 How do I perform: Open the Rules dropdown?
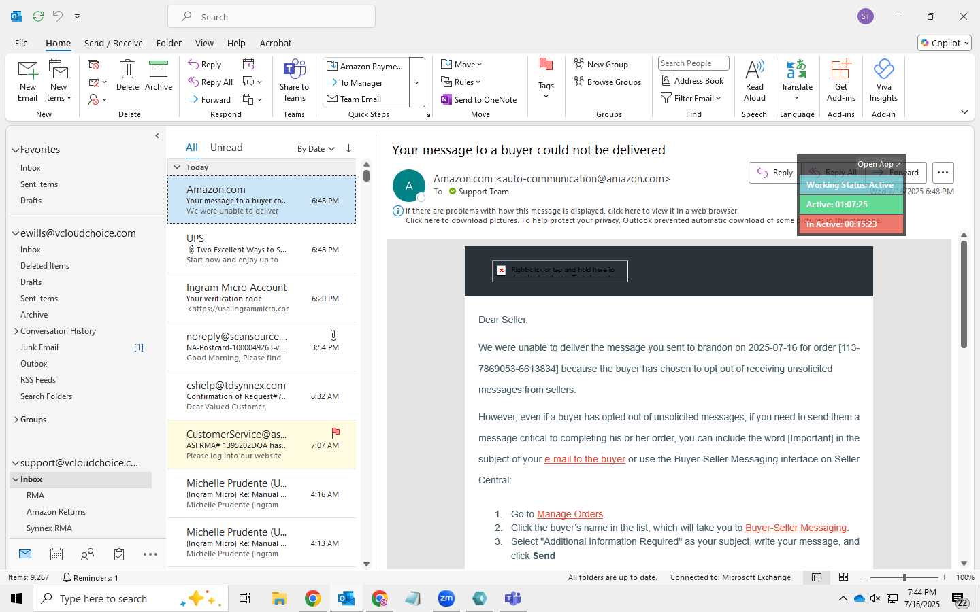[x=461, y=82]
